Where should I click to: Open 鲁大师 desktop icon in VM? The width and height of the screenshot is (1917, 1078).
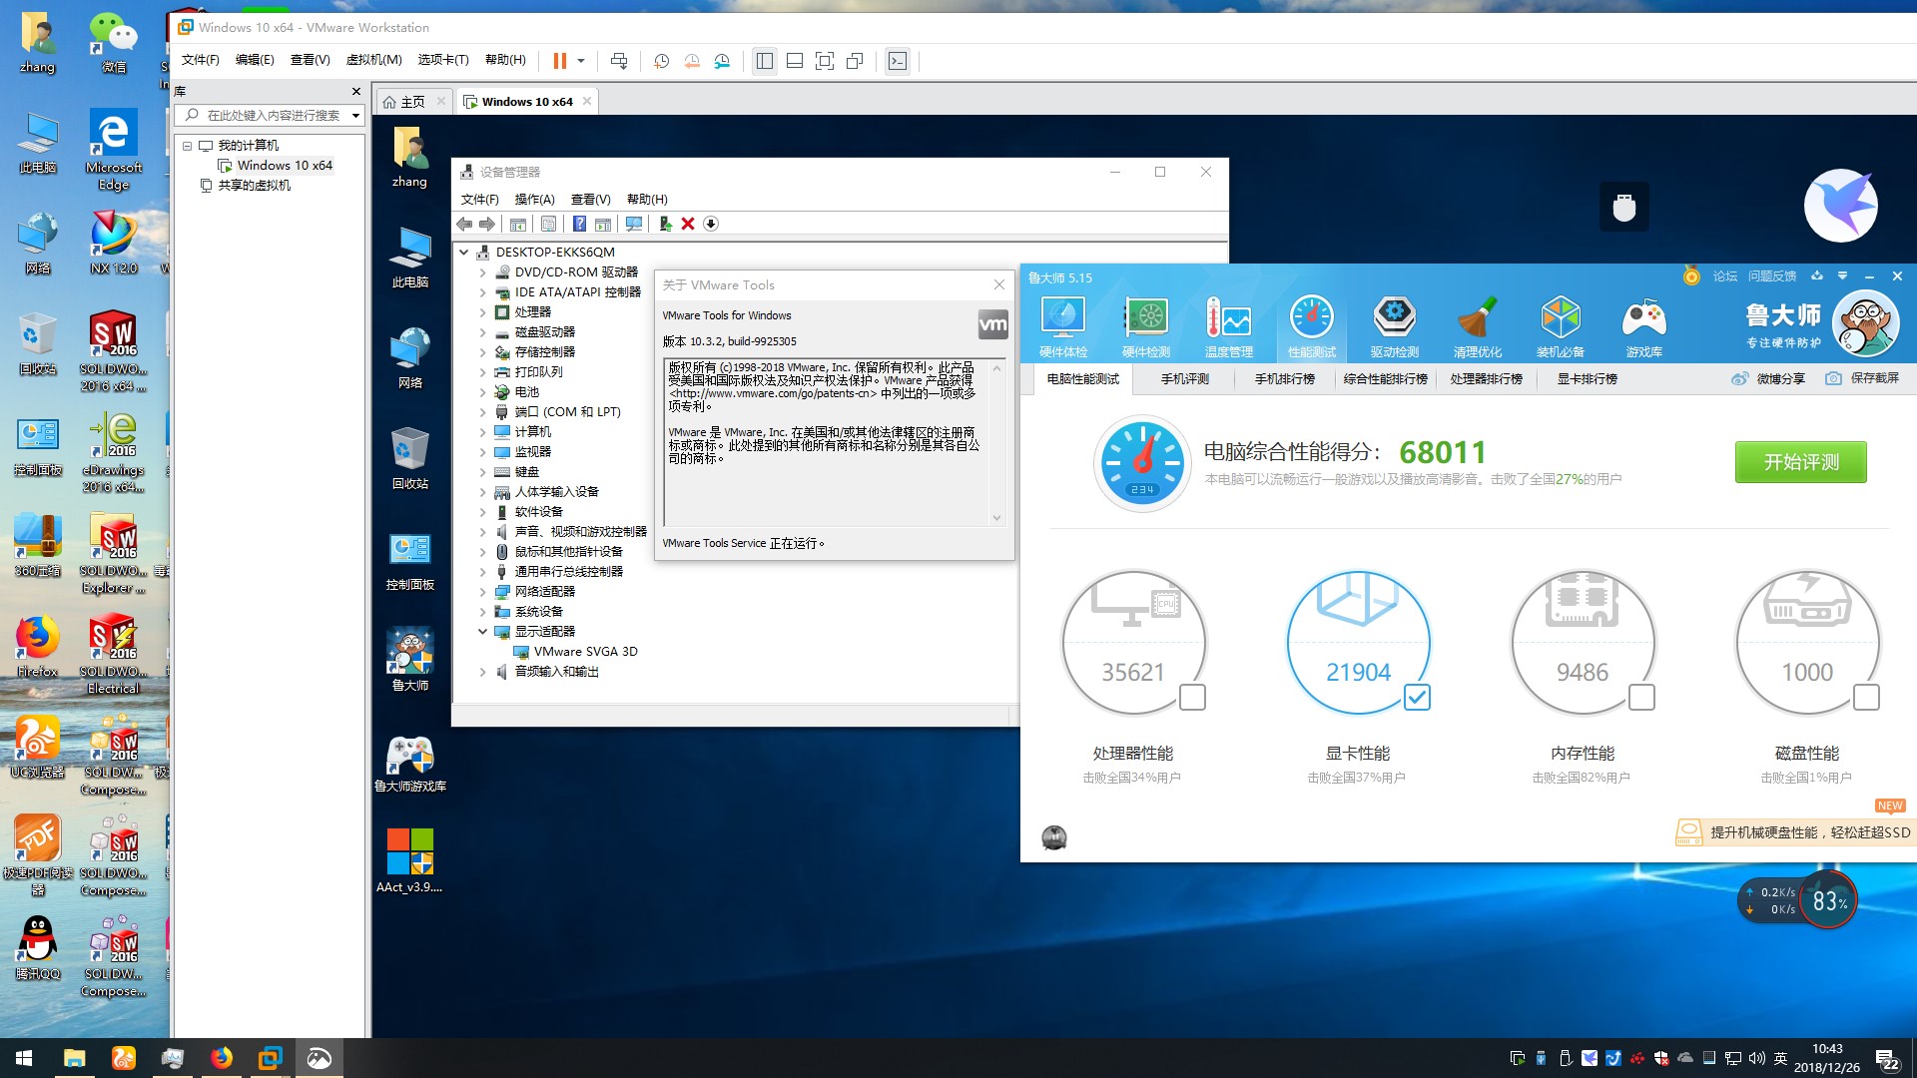[410, 659]
